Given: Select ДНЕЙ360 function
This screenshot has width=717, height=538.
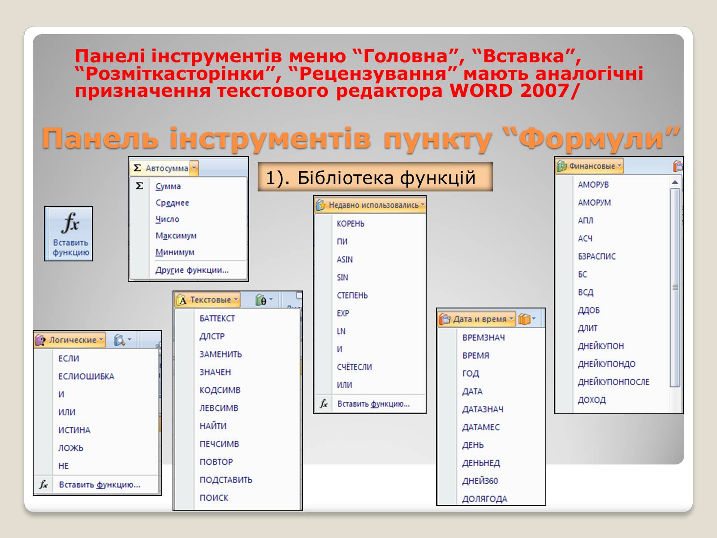Looking at the screenshot, I should click(x=480, y=481).
